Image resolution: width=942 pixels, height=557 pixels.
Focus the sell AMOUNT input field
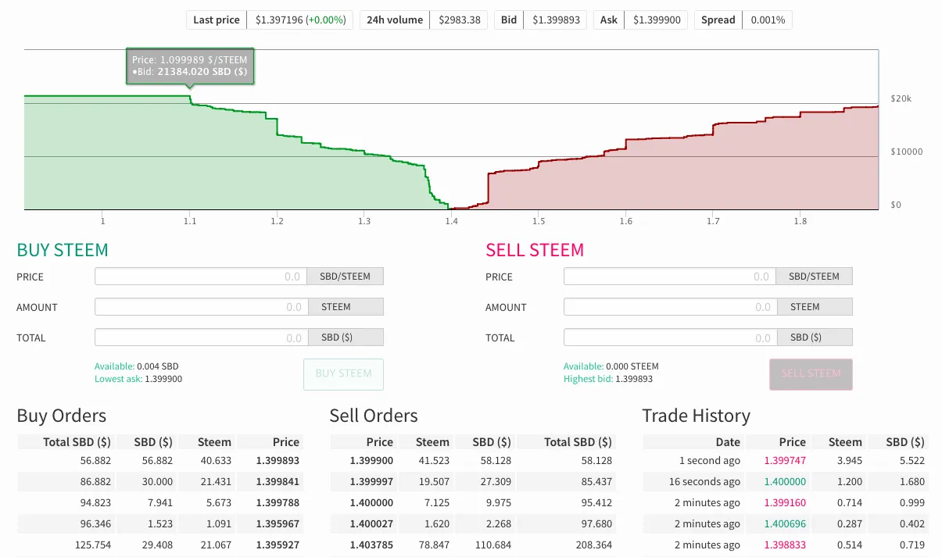[x=669, y=307]
